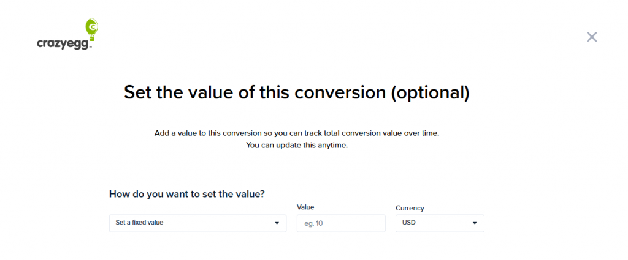Click the arrow beside "Set a fixed value"
Screen dimensions: 628x260
[277, 223]
